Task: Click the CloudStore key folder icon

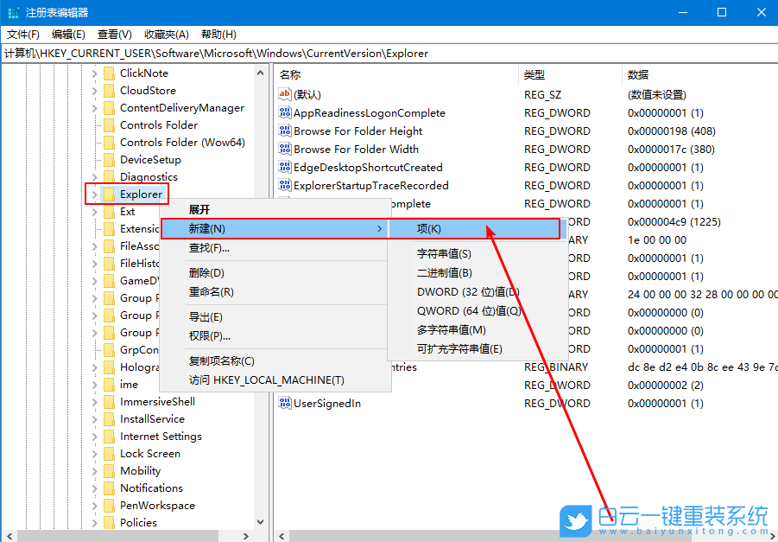Action: click(107, 90)
